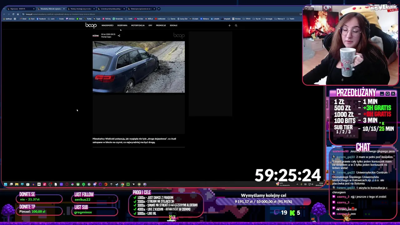Open the YouTube bookmark
400x225 pixels.
click(x=139, y=19)
